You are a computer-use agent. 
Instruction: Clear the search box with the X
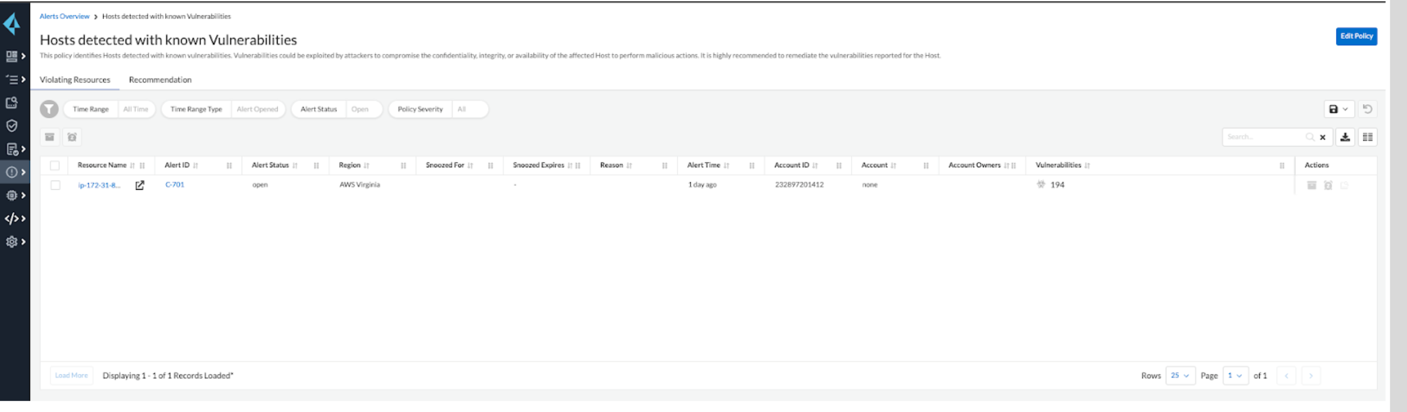(x=1322, y=138)
